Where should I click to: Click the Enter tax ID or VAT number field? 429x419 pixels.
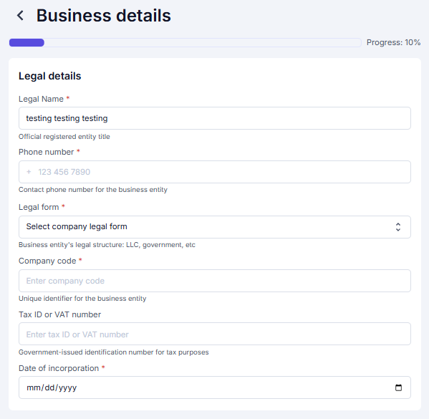tap(215, 334)
